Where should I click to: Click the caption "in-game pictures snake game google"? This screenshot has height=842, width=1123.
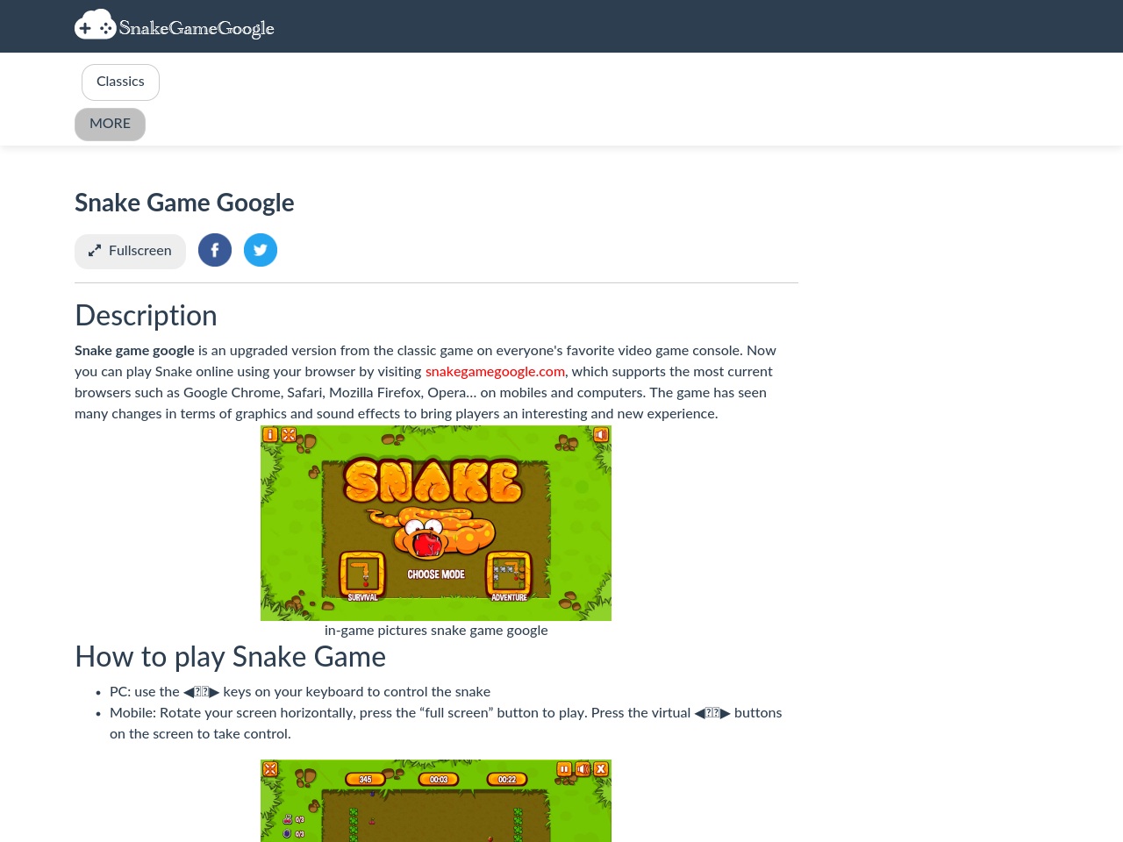[436, 631]
